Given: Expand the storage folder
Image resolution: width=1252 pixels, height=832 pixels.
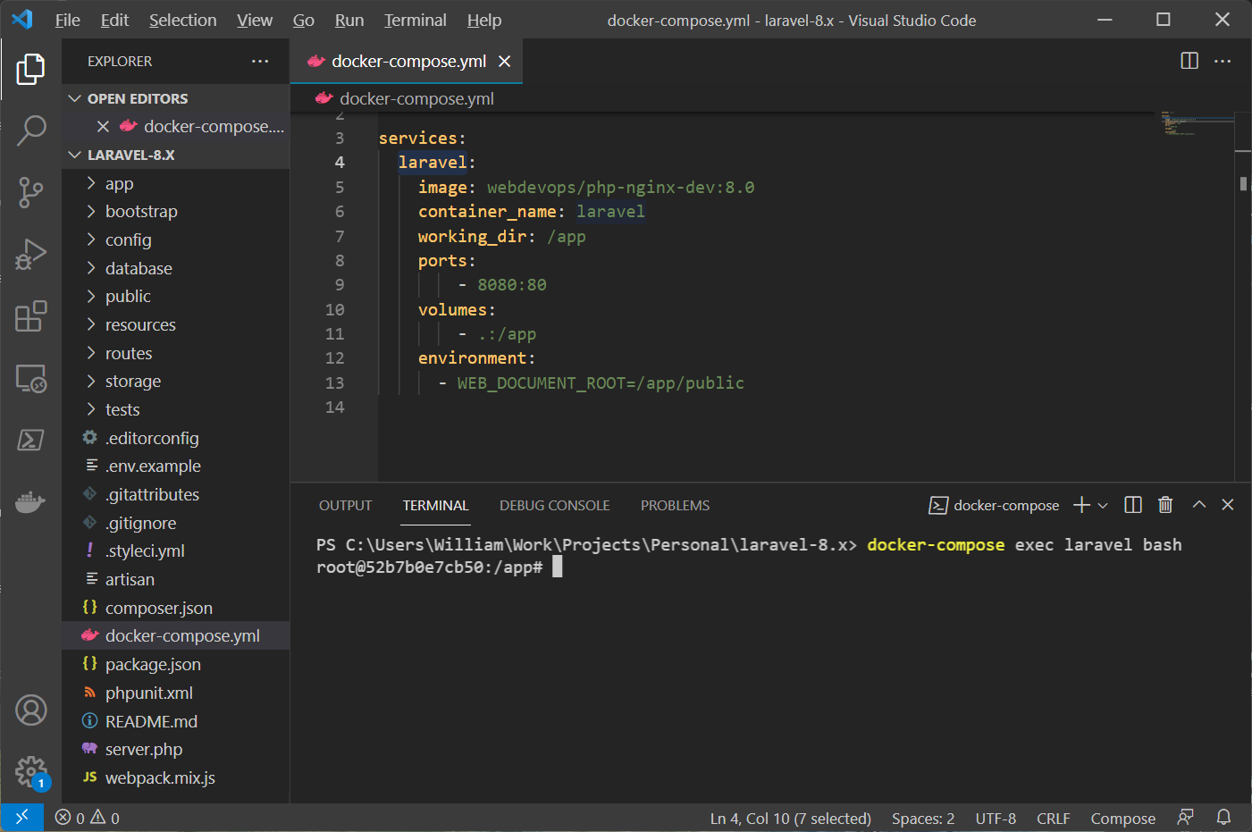Looking at the screenshot, I should click(x=175, y=381).
